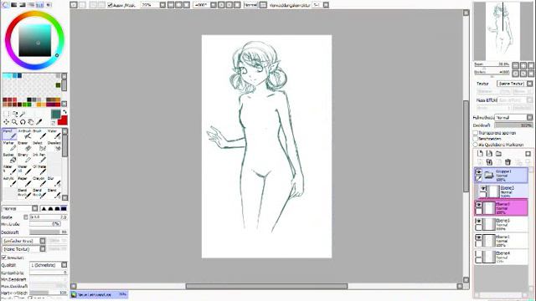Click the canvas horizontal scrollbar
This screenshot has height=301, width=536.
pos(266,286)
